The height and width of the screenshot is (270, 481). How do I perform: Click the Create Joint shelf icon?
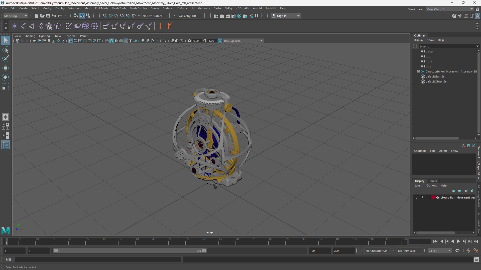click(x=23, y=26)
